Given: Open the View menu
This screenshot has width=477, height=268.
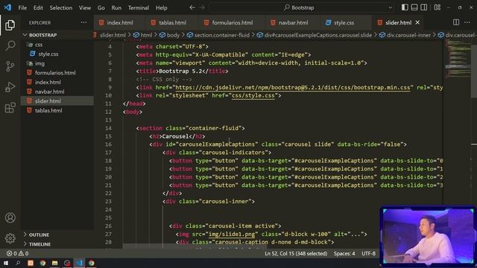Looking at the screenshot, I should [85, 7].
